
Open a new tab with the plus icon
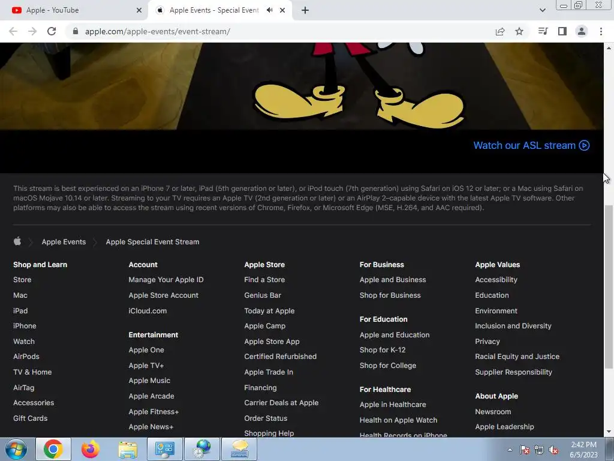[x=305, y=10]
